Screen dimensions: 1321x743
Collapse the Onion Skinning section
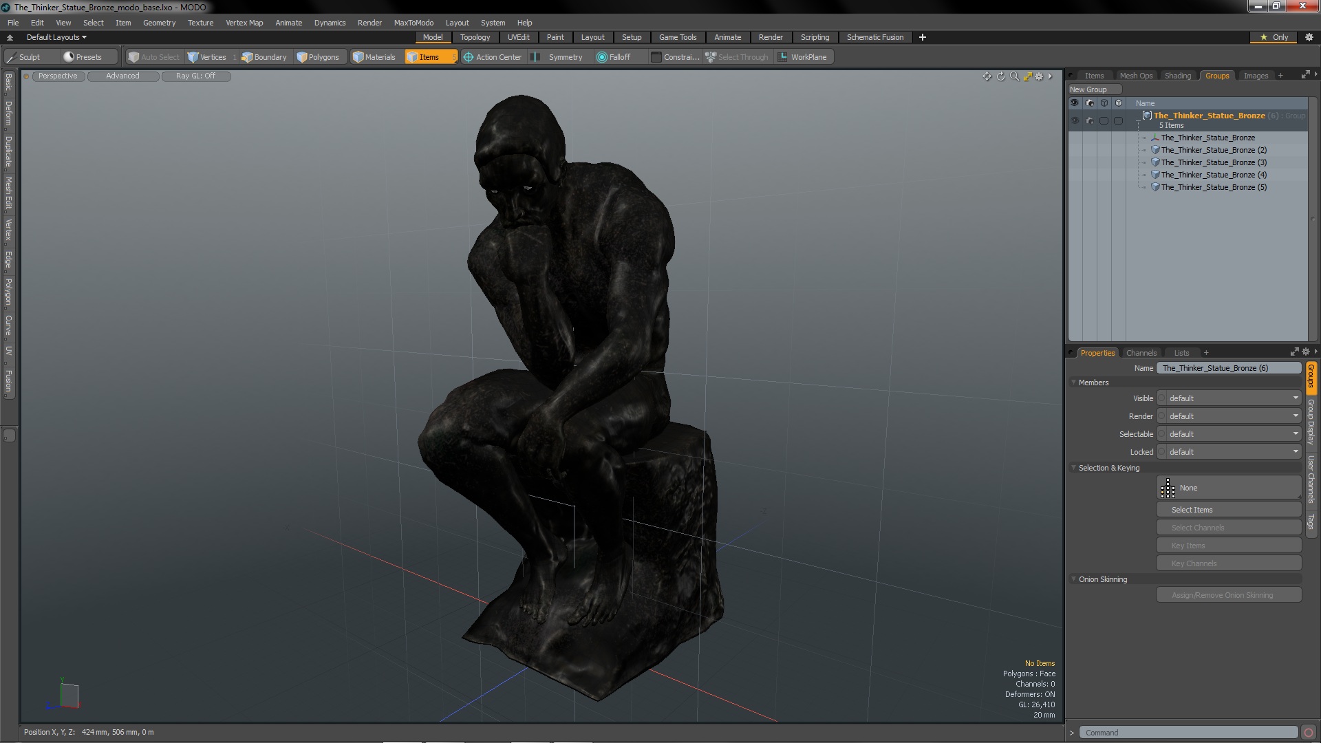pyautogui.click(x=1073, y=579)
